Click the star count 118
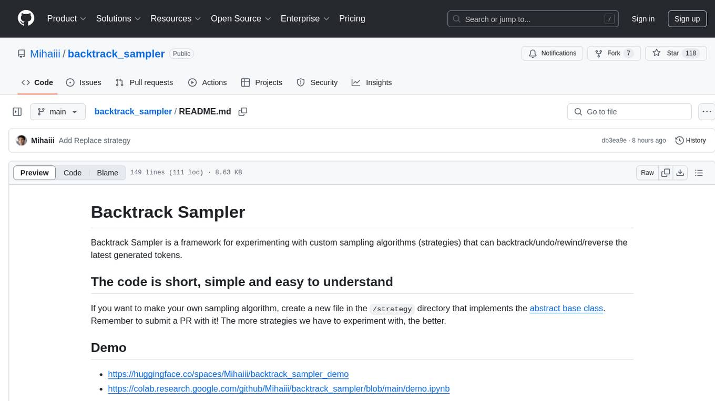The width and height of the screenshot is (715, 401). [x=691, y=53]
